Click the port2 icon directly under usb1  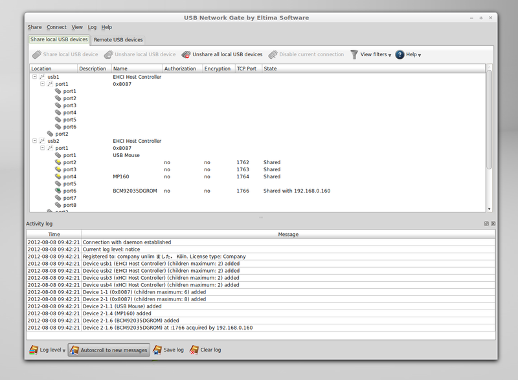click(x=51, y=134)
